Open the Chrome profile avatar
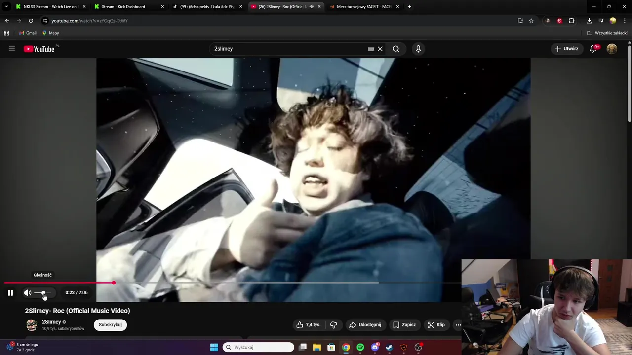The height and width of the screenshot is (355, 632). pyautogui.click(x=613, y=21)
